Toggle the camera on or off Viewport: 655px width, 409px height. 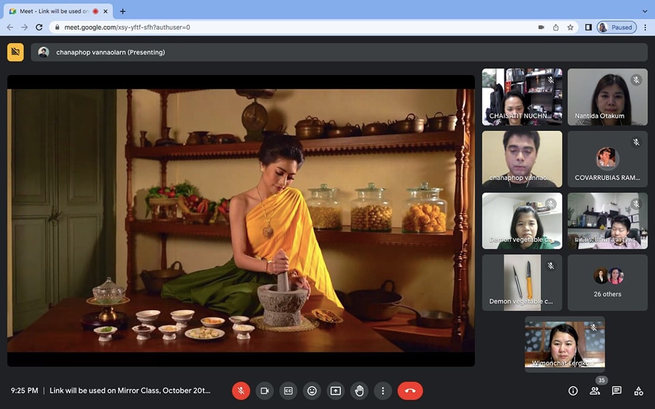265,391
